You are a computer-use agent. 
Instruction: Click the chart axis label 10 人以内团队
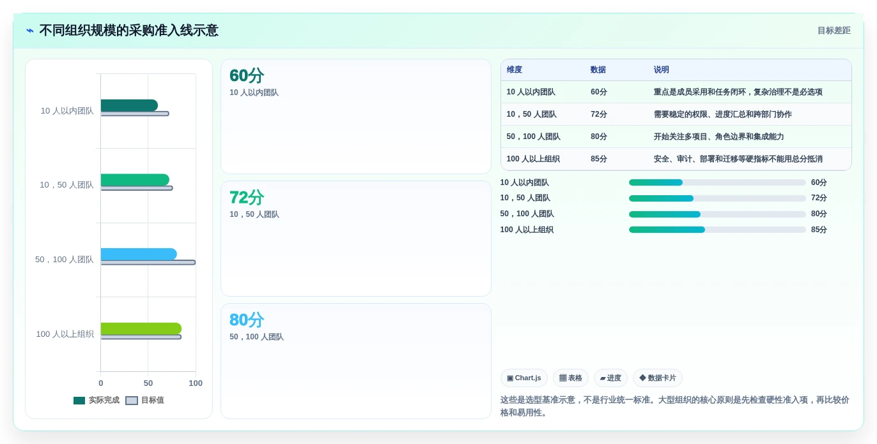[x=67, y=111]
